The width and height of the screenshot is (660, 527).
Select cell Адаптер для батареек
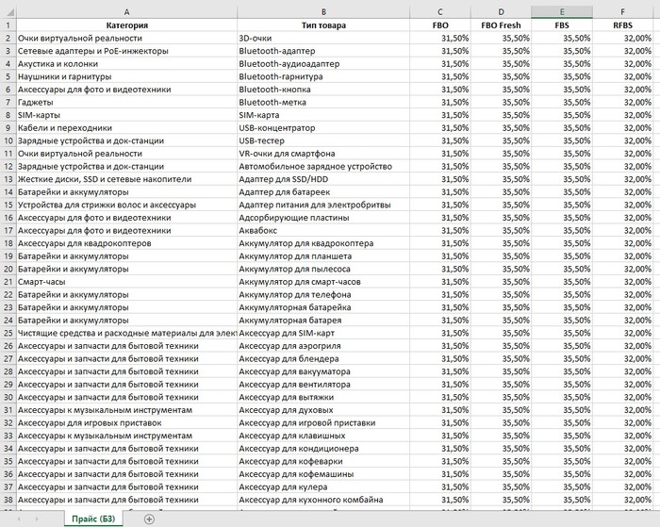[323, 192]
